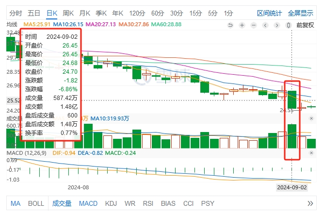Screen dimensions: 324x216
Task: Select the RSI indicator tab
Action: (149, 203)
